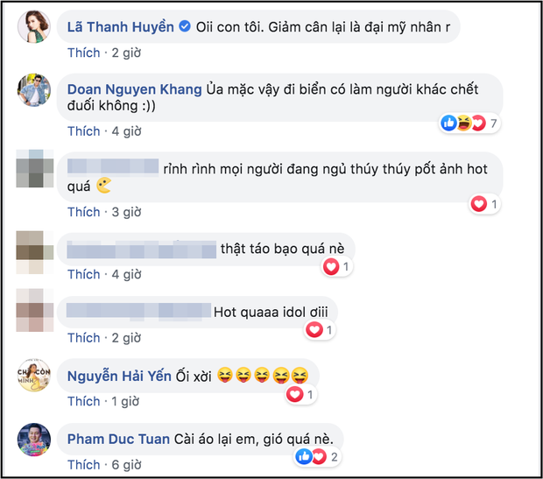Click the verified badge beside Lã Thanh Huyền
This screenshot has width=543, height=479.
point(185,26)
